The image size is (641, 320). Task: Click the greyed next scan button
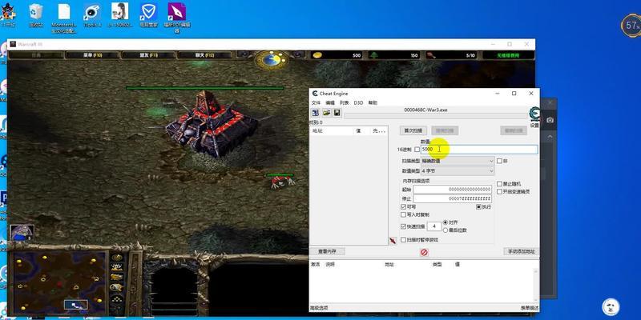[x=445, y=130]
